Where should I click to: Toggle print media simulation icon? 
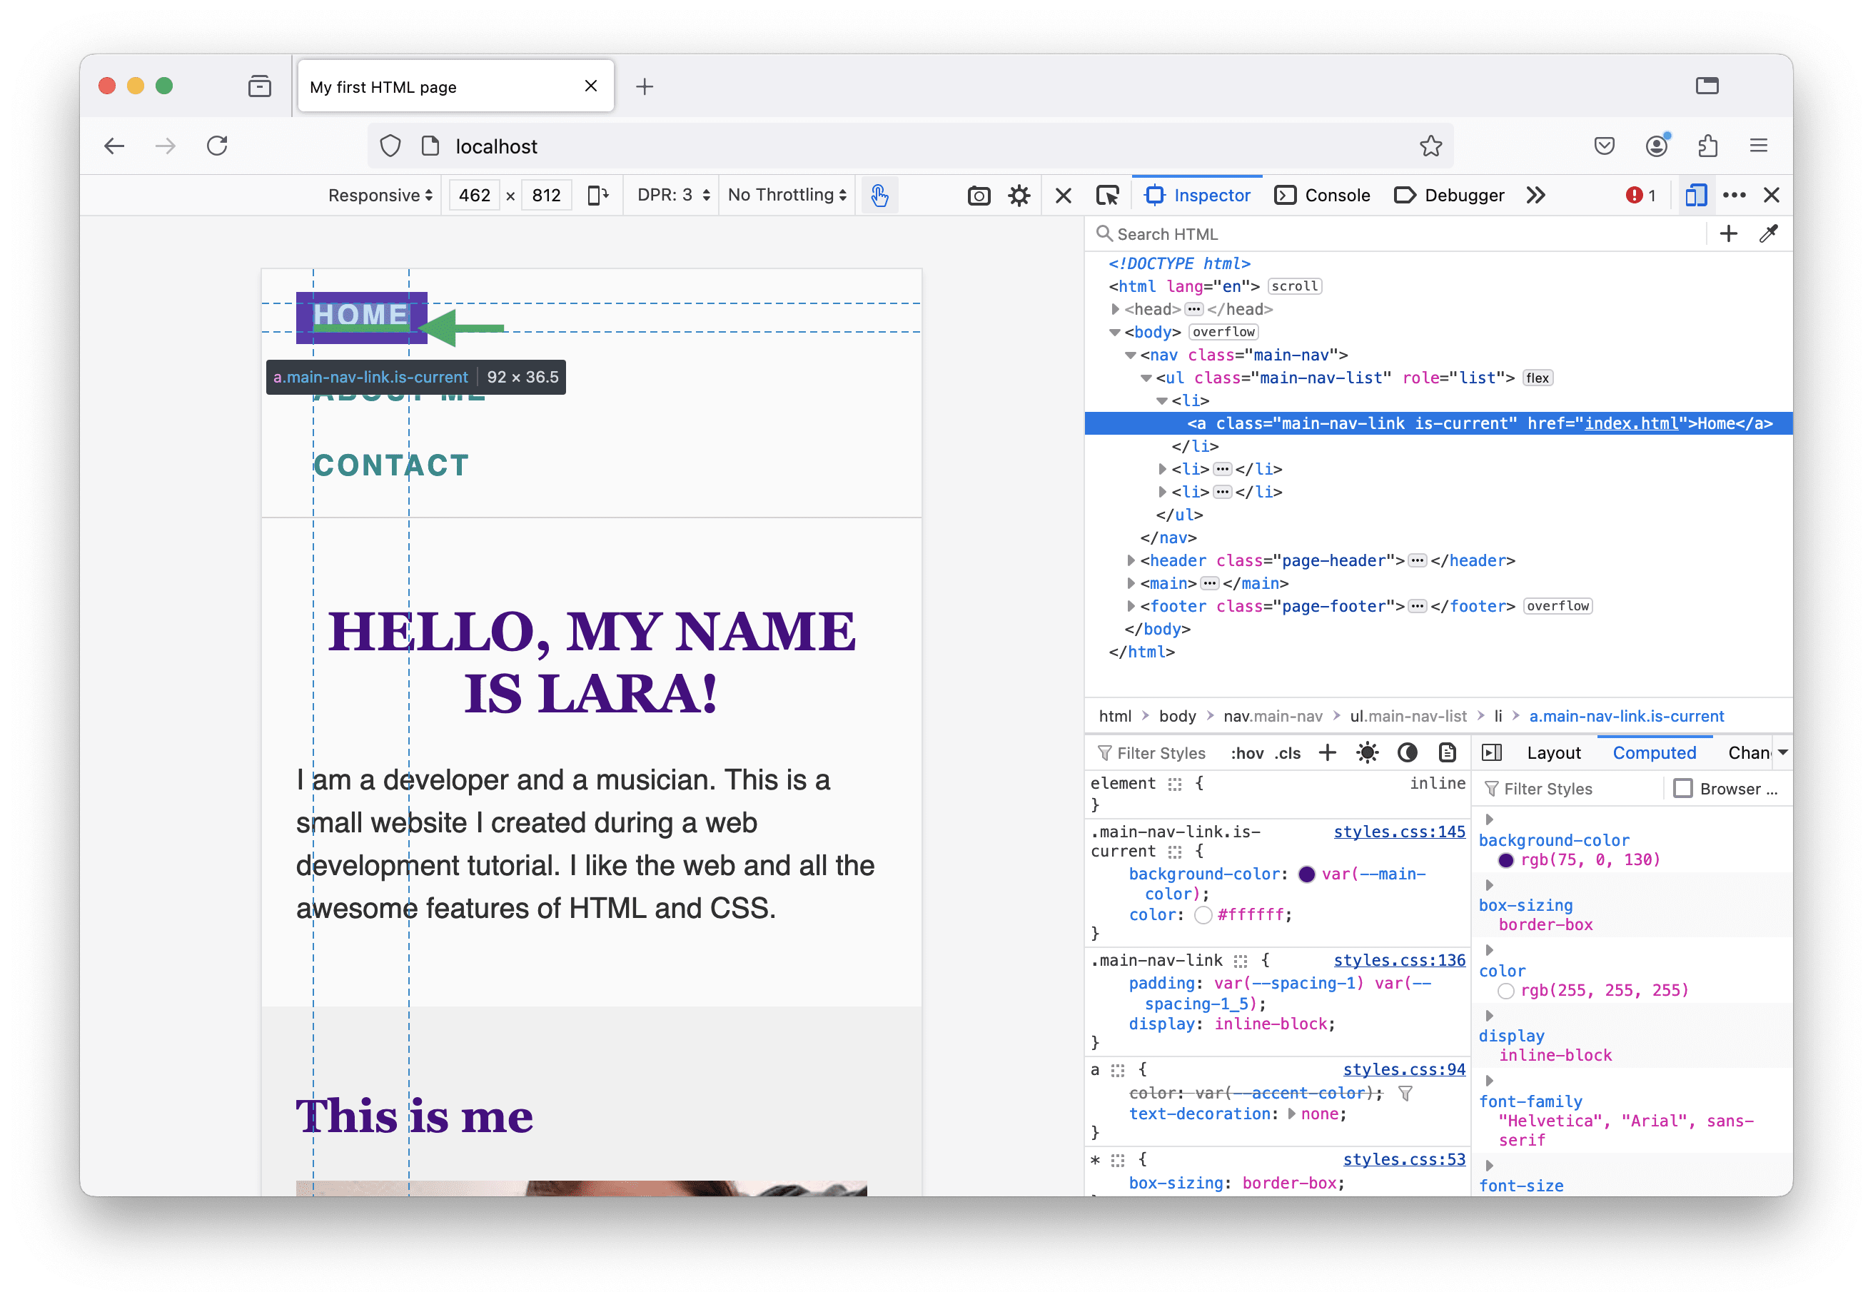tap(1447, 753)
